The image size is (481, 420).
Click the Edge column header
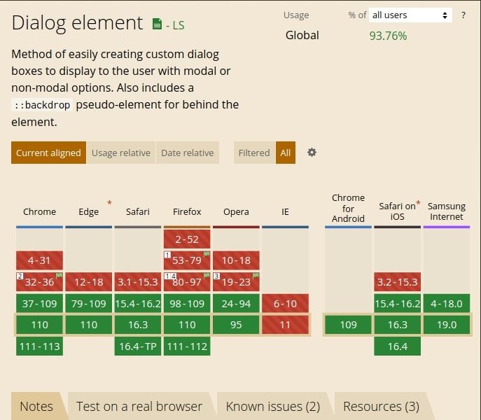pyautogui.click(x=89, y=211)
